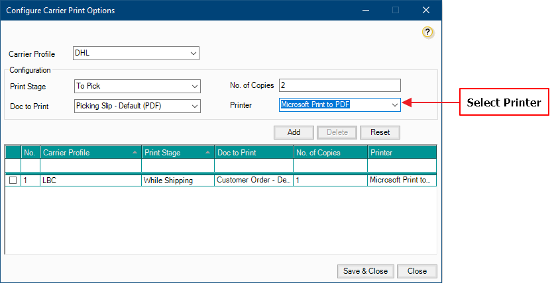Click the Doc to Print column header

[x=253, y=153]
